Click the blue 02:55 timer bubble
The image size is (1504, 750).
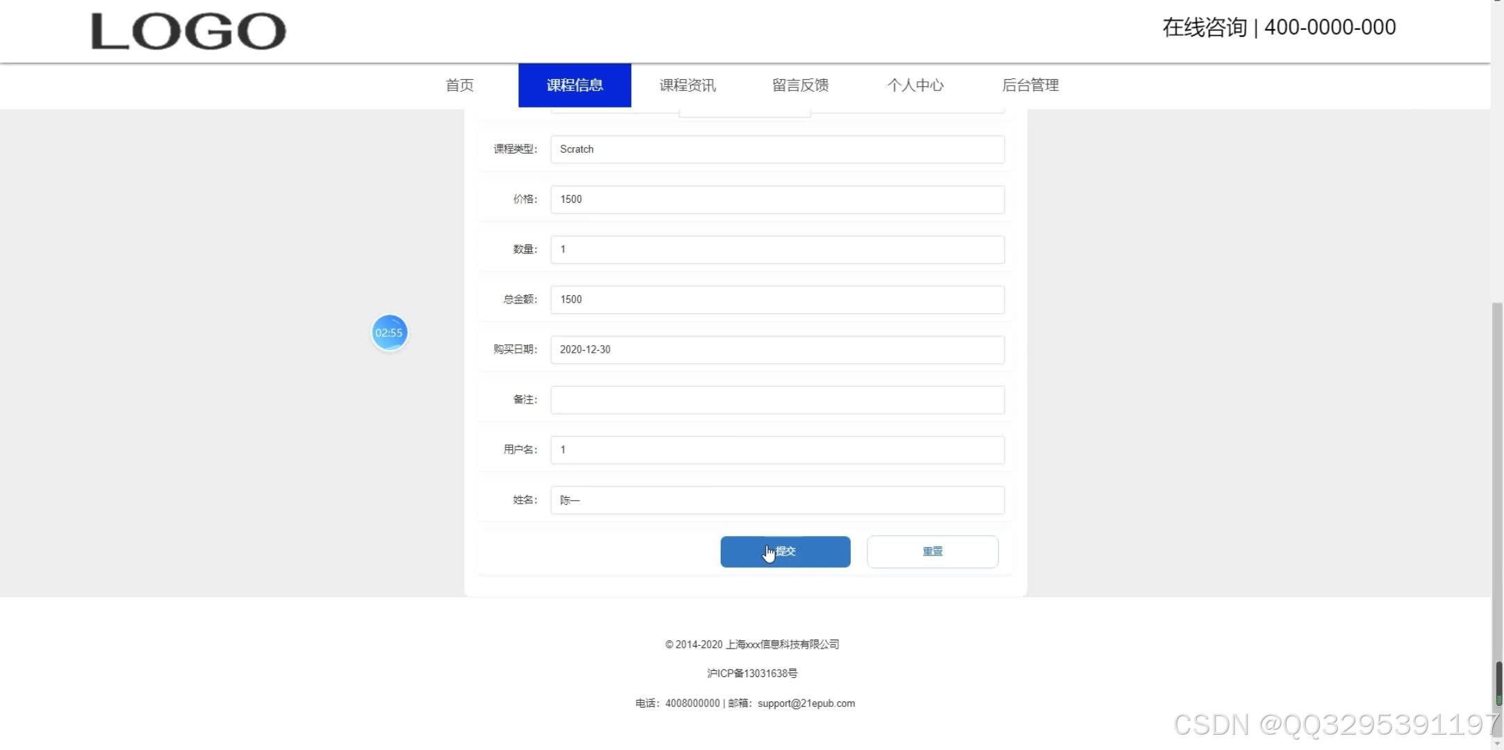pyautogui.click(x=389, y=333)
